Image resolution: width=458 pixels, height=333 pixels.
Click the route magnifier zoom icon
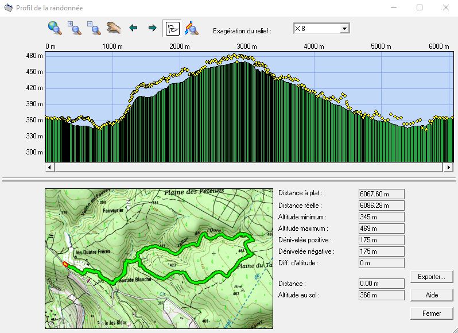click(191, 28)
